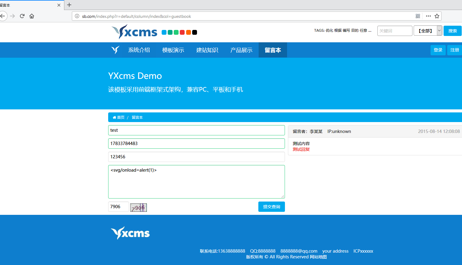Open the 登录 login link

click(x=438, y=50)
